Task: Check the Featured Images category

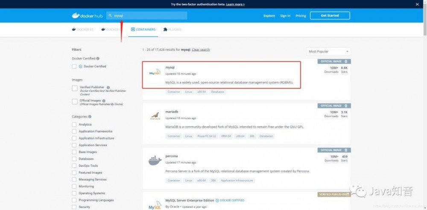Action: click(74, 173)
